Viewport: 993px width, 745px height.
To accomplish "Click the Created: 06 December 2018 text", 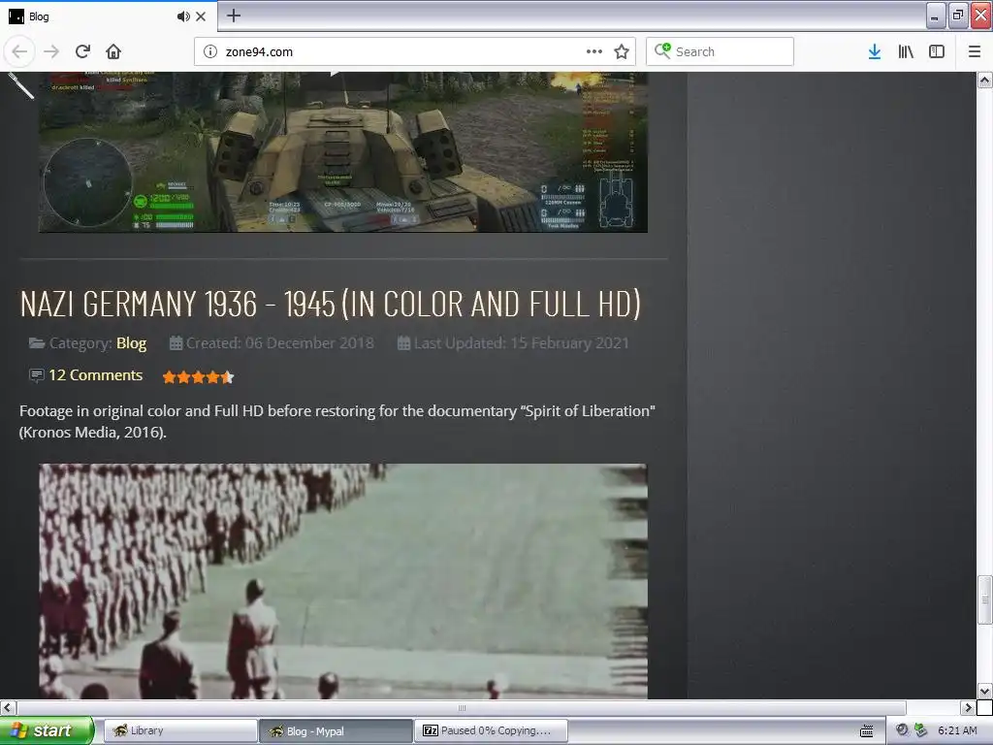I will tap(280, 342).
